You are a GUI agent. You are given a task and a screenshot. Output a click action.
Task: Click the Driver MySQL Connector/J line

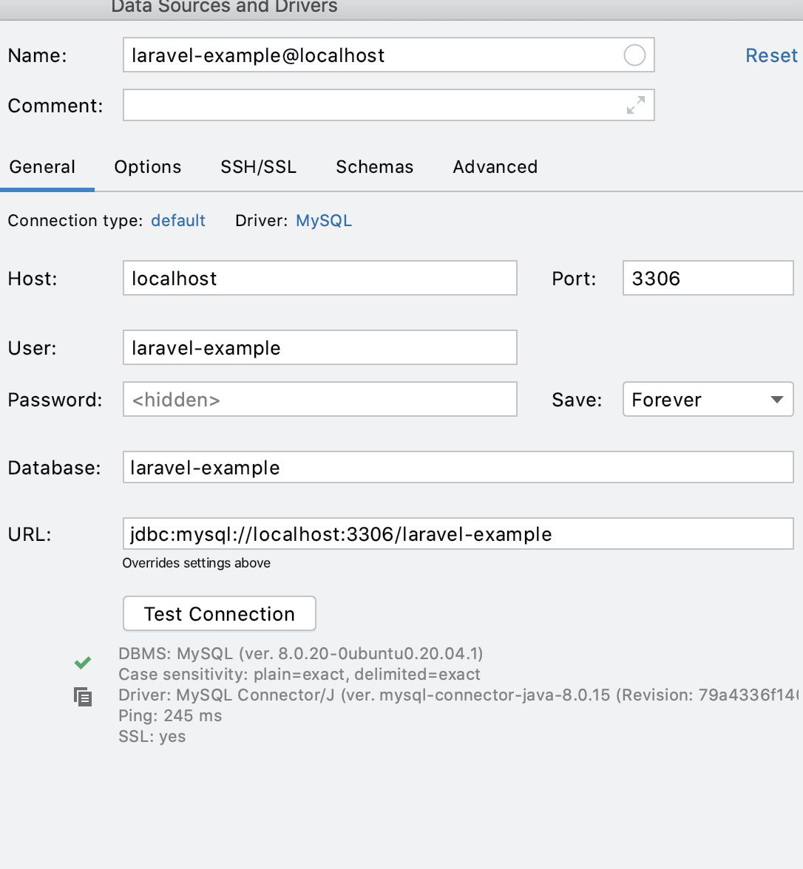tap(458, 695)
